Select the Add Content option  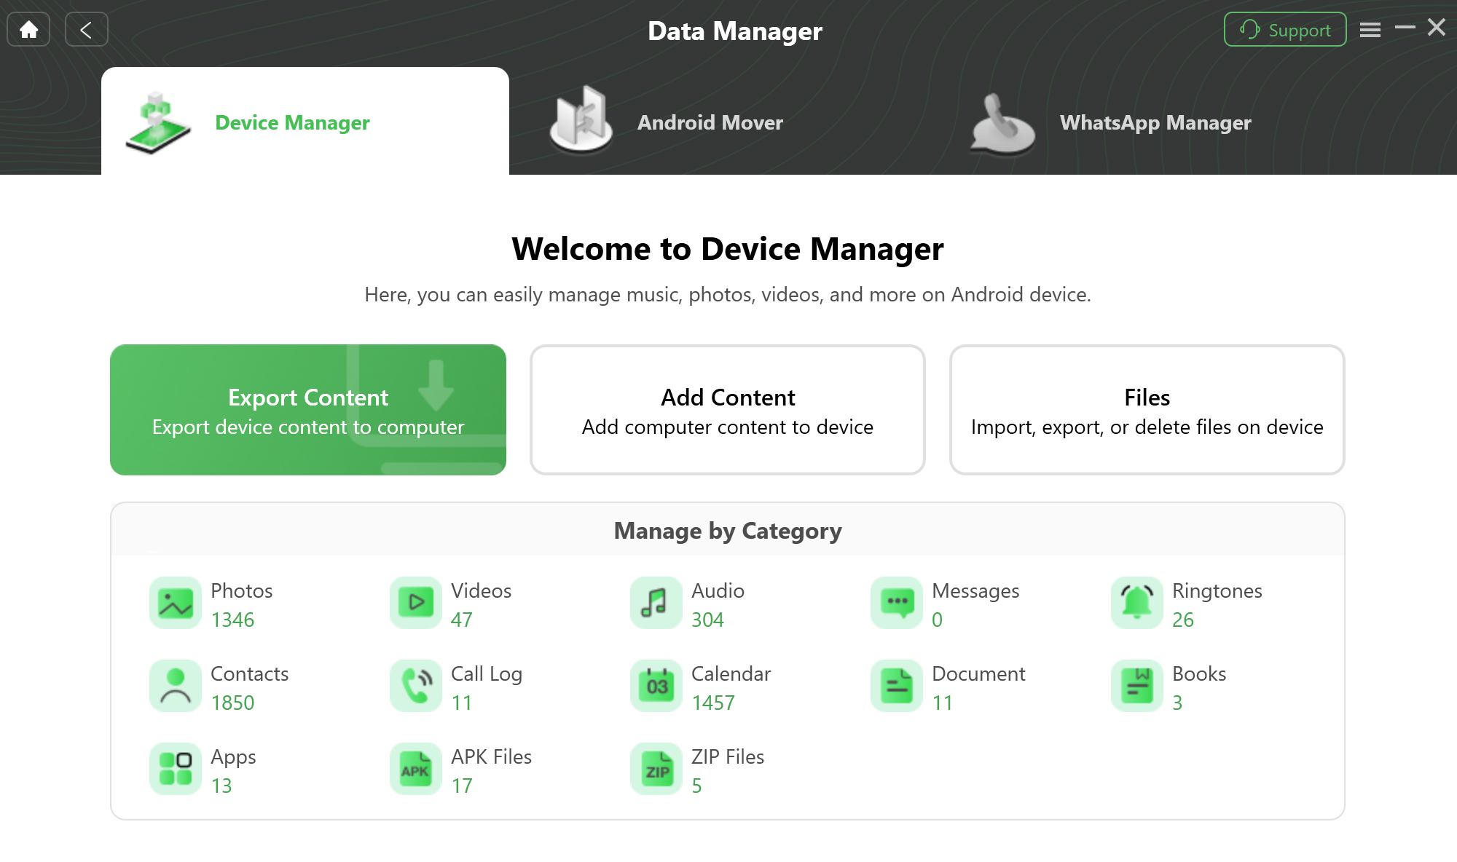(728, 409)
